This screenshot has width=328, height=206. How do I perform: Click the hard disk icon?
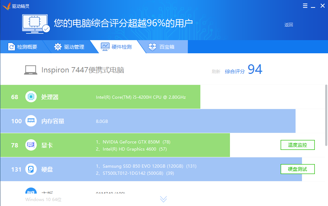[31, 169]
